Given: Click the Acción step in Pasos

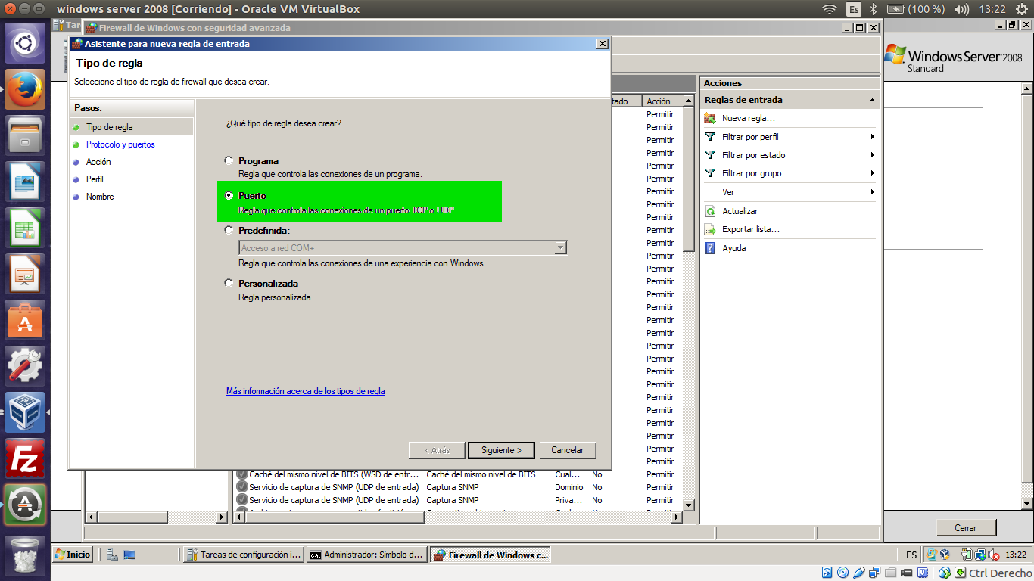Looking at the screenshot, I should pyautogui.click(x=98, y=162).
